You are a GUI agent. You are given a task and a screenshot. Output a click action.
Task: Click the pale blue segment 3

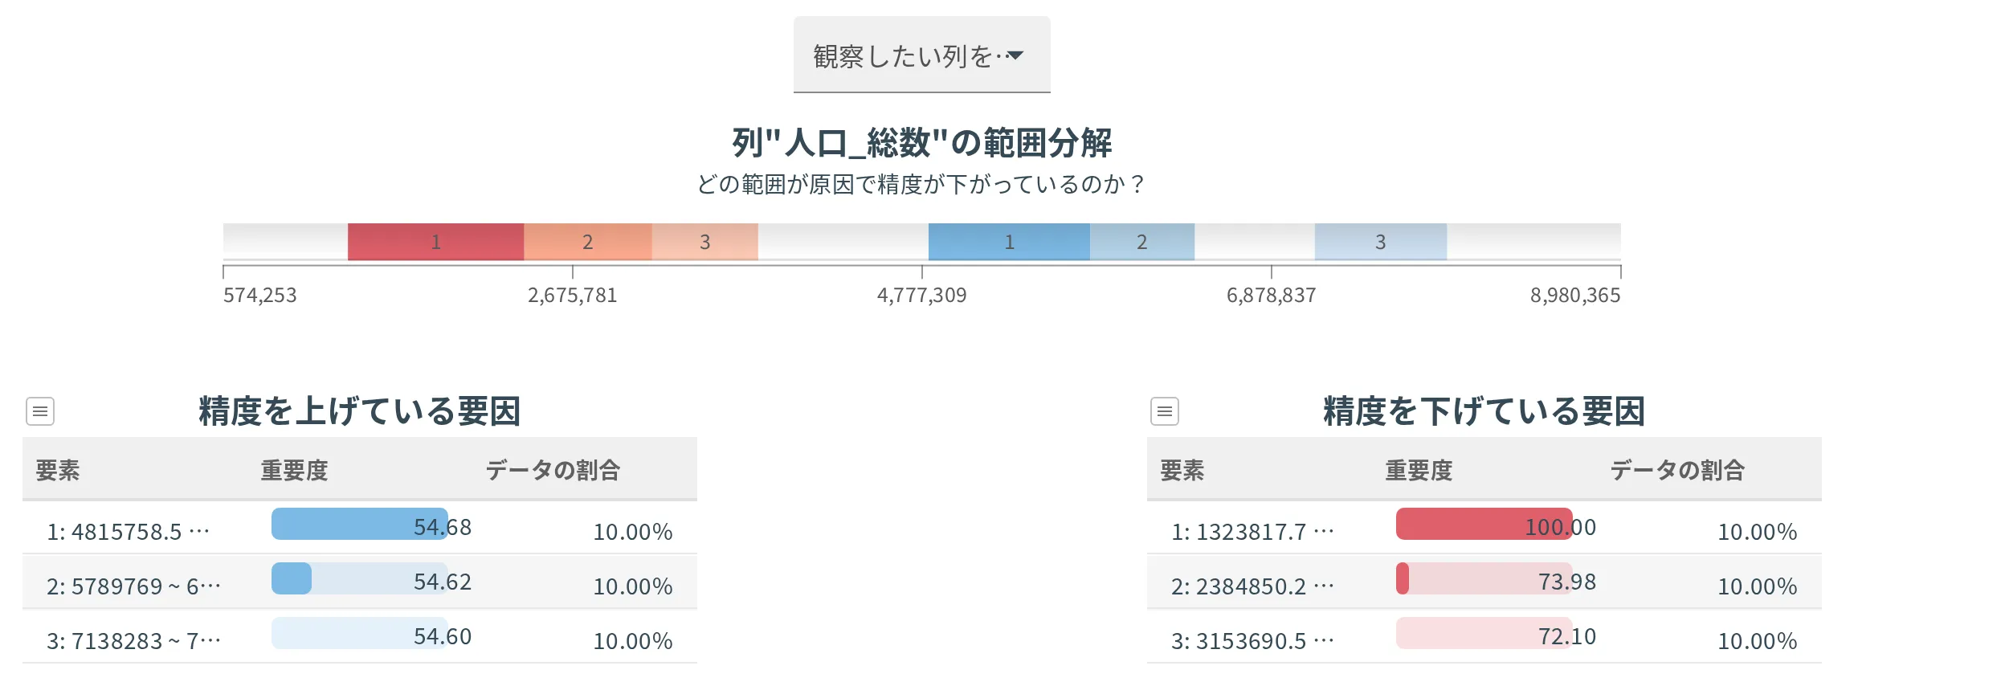pyautogui.click(x=1381, y=242)
